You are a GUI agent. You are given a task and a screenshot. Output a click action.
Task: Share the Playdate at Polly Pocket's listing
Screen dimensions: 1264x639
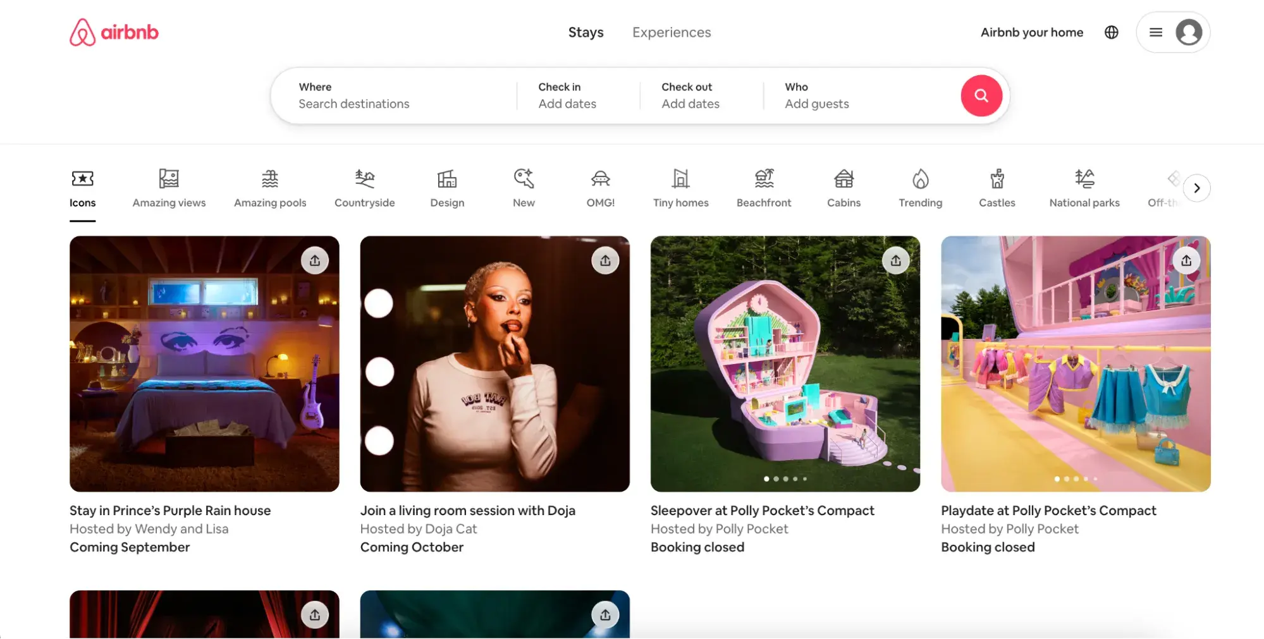[1186, 260]
